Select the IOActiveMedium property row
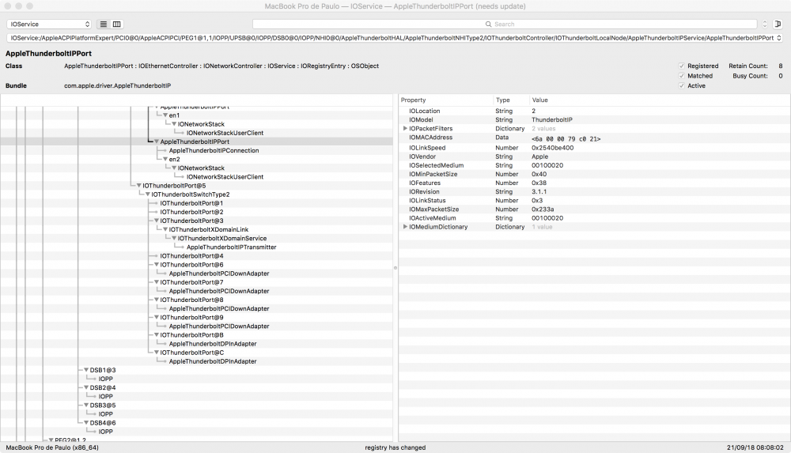 pos(594,218)
